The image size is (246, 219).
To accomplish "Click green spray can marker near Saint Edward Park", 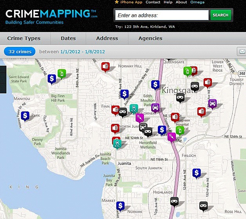I will [x=62, y=73].
